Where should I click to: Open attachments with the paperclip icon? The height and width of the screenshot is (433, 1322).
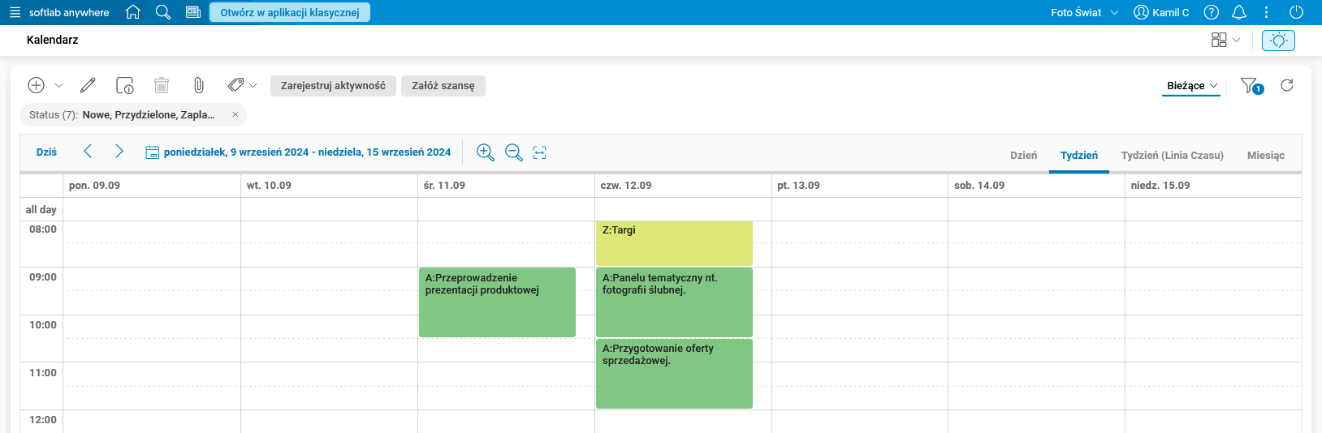click(x=198, y=85)
